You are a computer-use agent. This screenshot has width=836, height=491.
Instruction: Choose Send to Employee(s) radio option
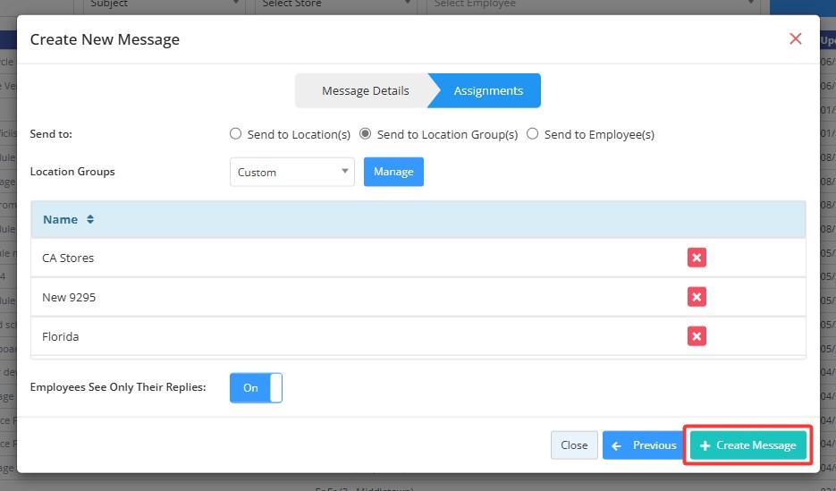533,134
